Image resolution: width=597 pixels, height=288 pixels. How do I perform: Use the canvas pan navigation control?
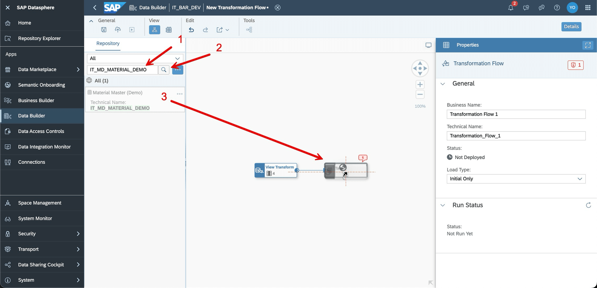point(420,68)
